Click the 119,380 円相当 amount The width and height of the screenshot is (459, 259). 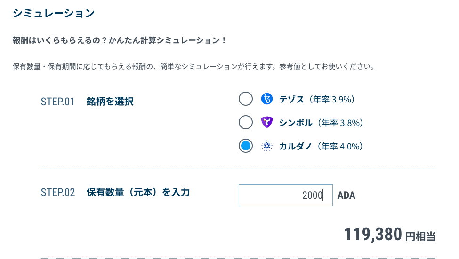[390, 235]
